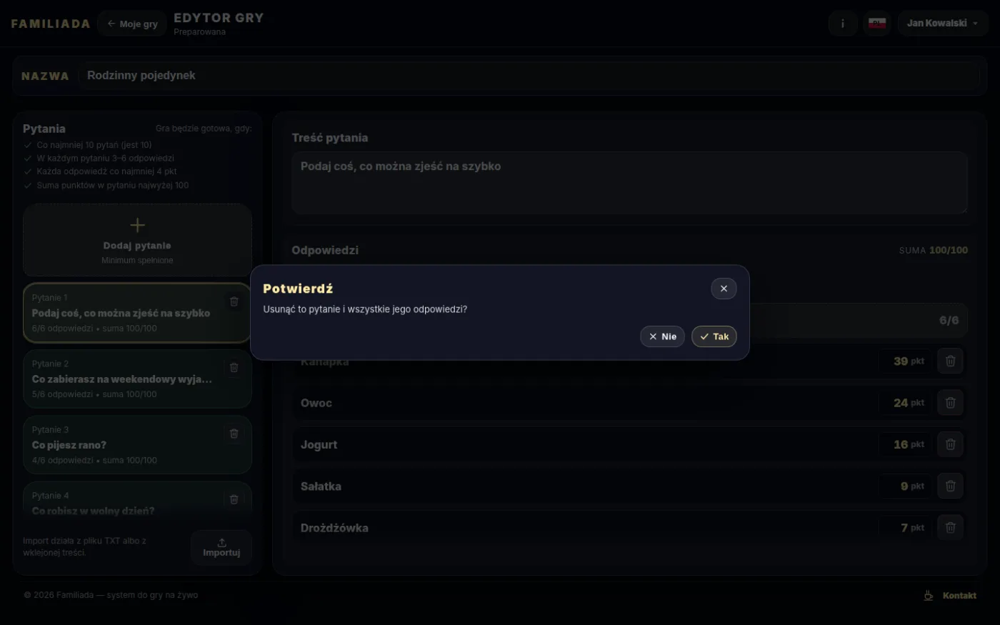This screenshot has height=625, width=1000.
Task: Click the Importuj upload button
Action: click(x=221, y=548)
